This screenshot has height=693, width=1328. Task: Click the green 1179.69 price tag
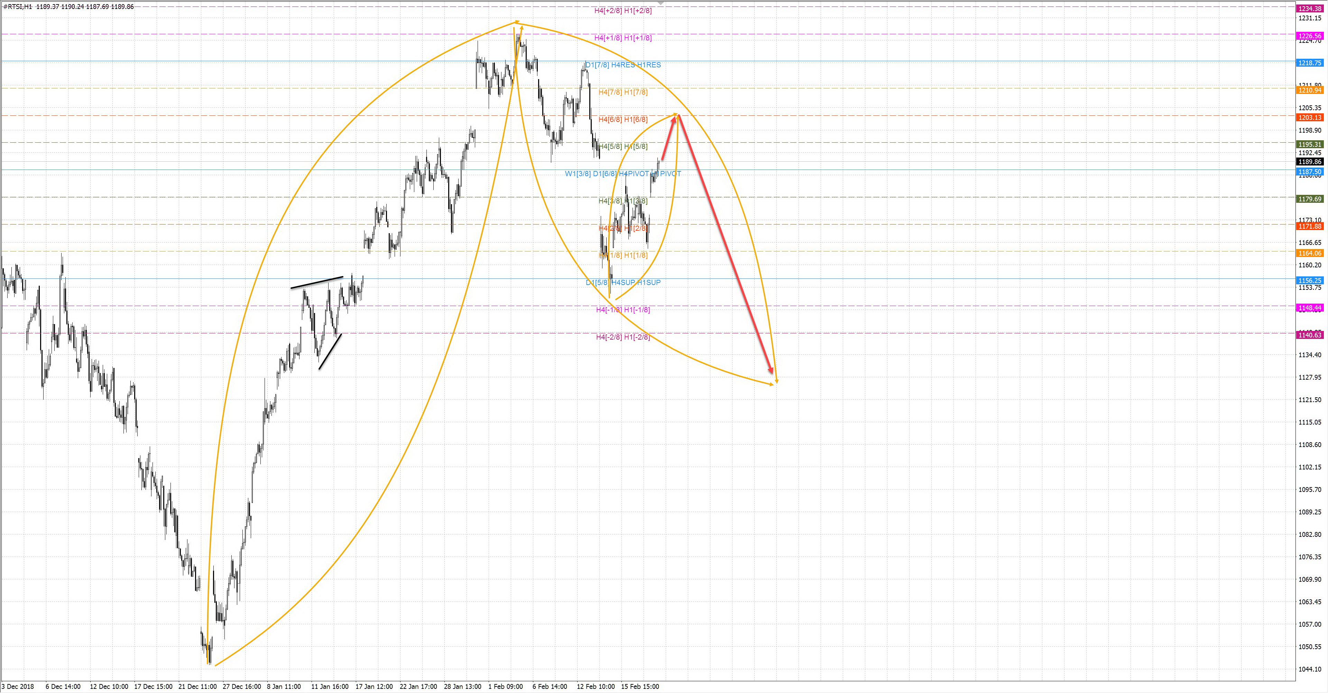1310,199
